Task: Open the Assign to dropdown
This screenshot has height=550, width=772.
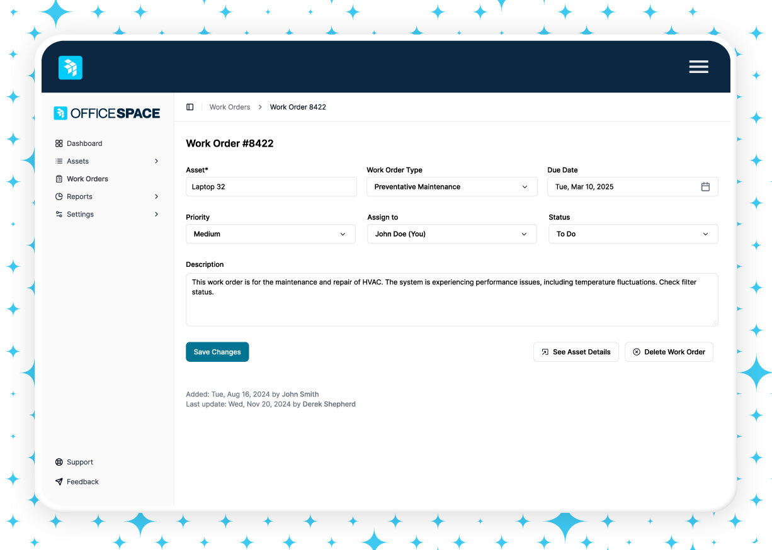Action: point(451,234)
